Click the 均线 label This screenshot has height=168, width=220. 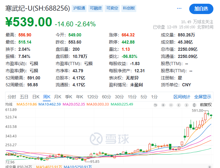(9, 104)
